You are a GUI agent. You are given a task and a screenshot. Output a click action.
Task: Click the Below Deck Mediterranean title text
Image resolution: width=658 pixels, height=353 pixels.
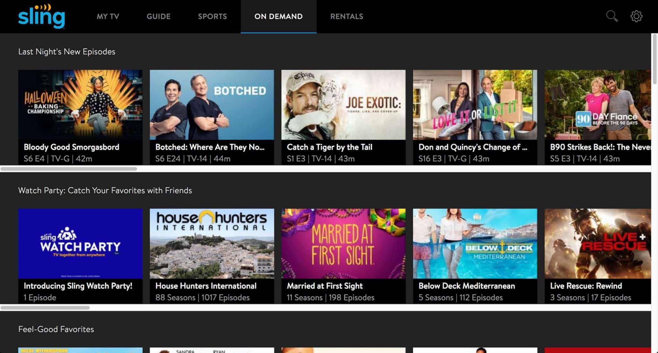tap(467, 286)
